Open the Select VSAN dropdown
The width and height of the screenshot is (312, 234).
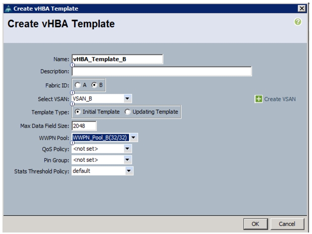point(127,98)
